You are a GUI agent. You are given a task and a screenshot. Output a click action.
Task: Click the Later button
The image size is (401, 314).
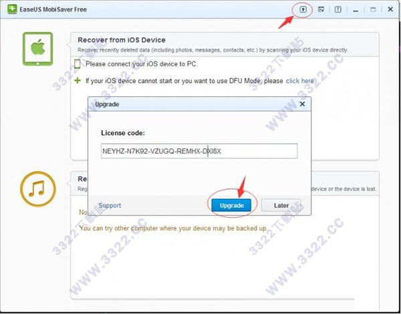click(281, 205)
